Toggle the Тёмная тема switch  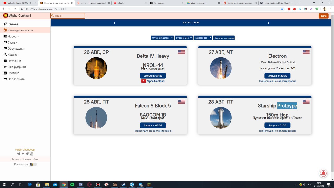point(33,164)
